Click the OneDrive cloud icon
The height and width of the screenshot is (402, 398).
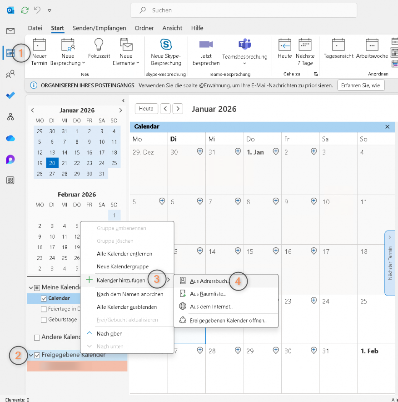[x=10, y=138]
